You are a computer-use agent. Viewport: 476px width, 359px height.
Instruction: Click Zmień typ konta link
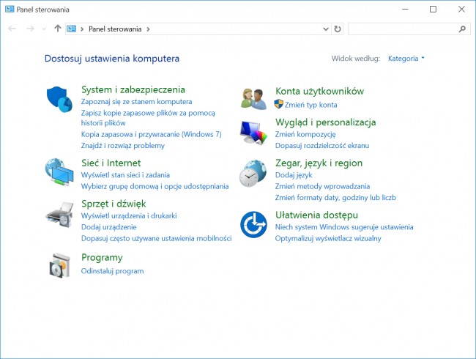[x=310, y=105]
